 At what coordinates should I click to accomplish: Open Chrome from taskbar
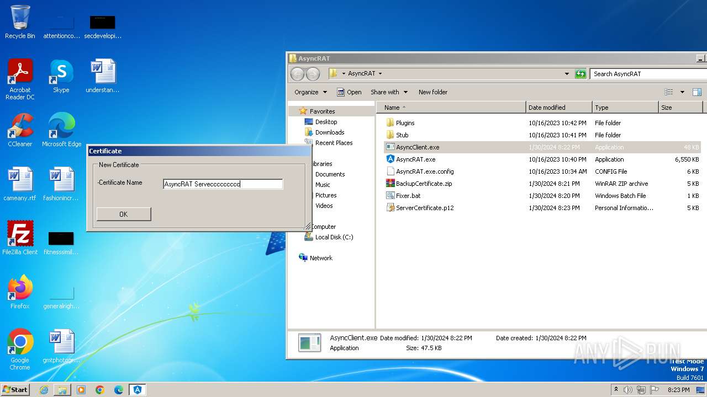(100, 390)
